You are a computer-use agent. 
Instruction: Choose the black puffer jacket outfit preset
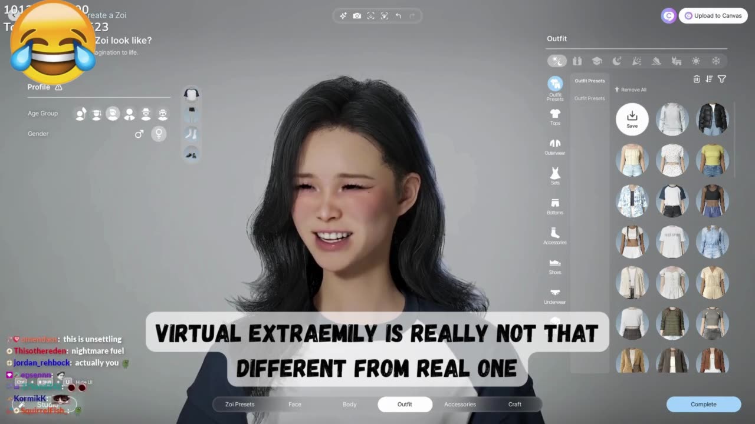713,119
